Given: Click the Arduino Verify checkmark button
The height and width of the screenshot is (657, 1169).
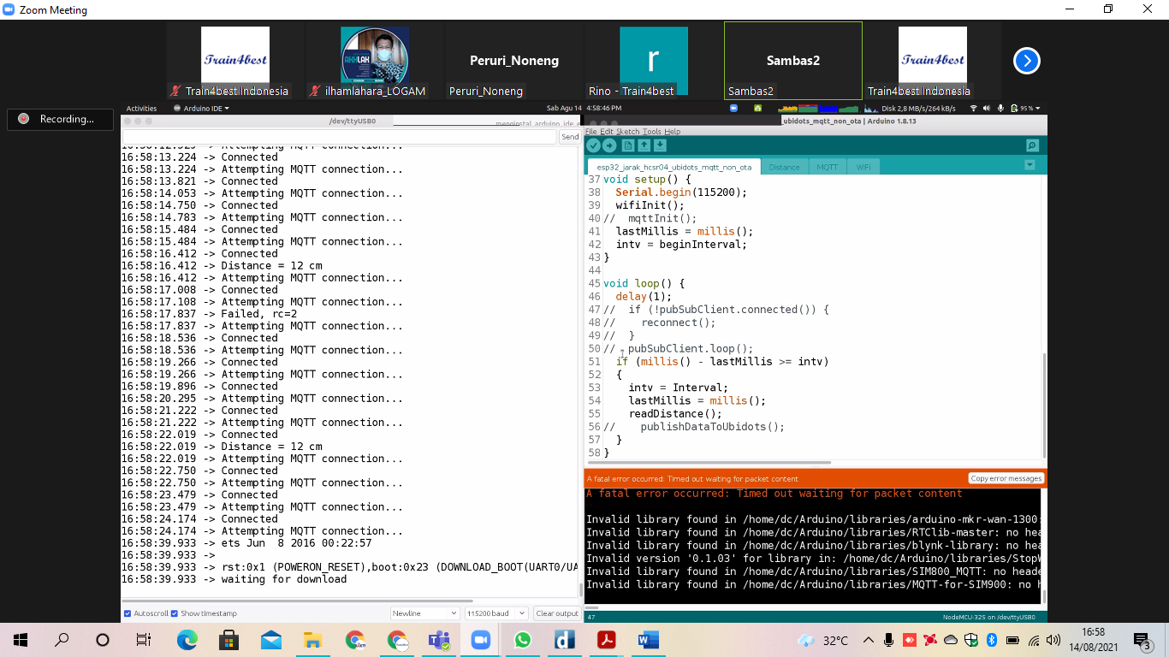Looking at the screenshot, I should pyautogui.click(x=593, y=146).
